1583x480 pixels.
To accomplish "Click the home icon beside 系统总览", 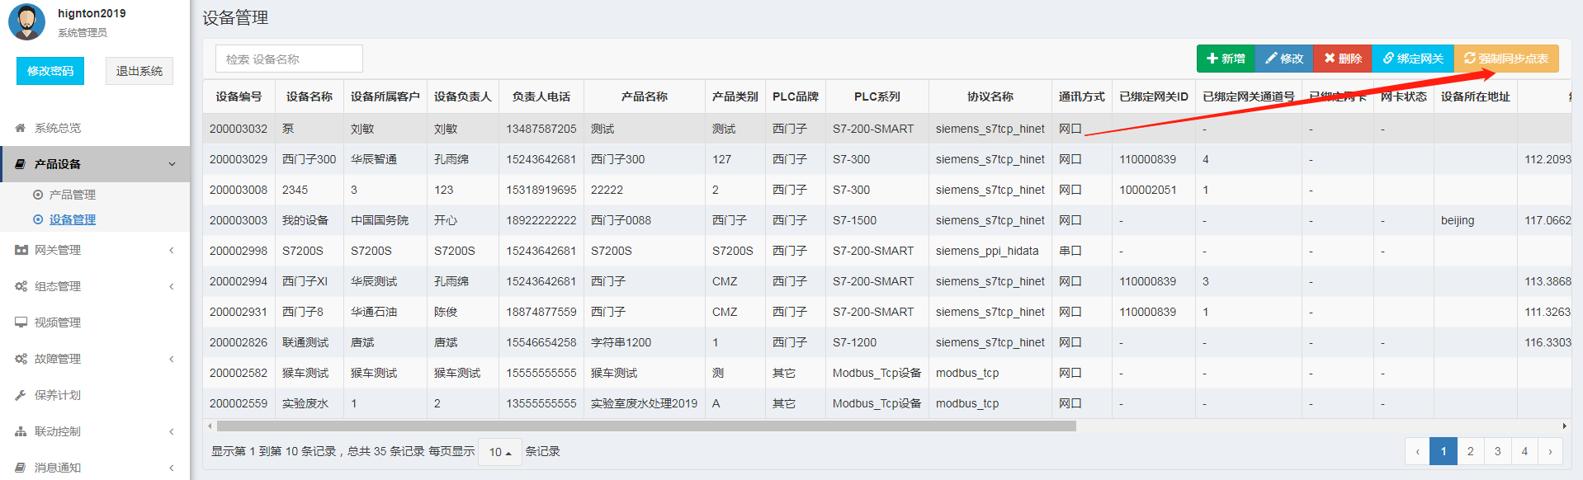I will point(21,128).
